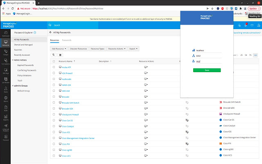Click the grid view icon above the table
Image resolution: width=262 pixels, height=164 pixels.
(60, 55)
